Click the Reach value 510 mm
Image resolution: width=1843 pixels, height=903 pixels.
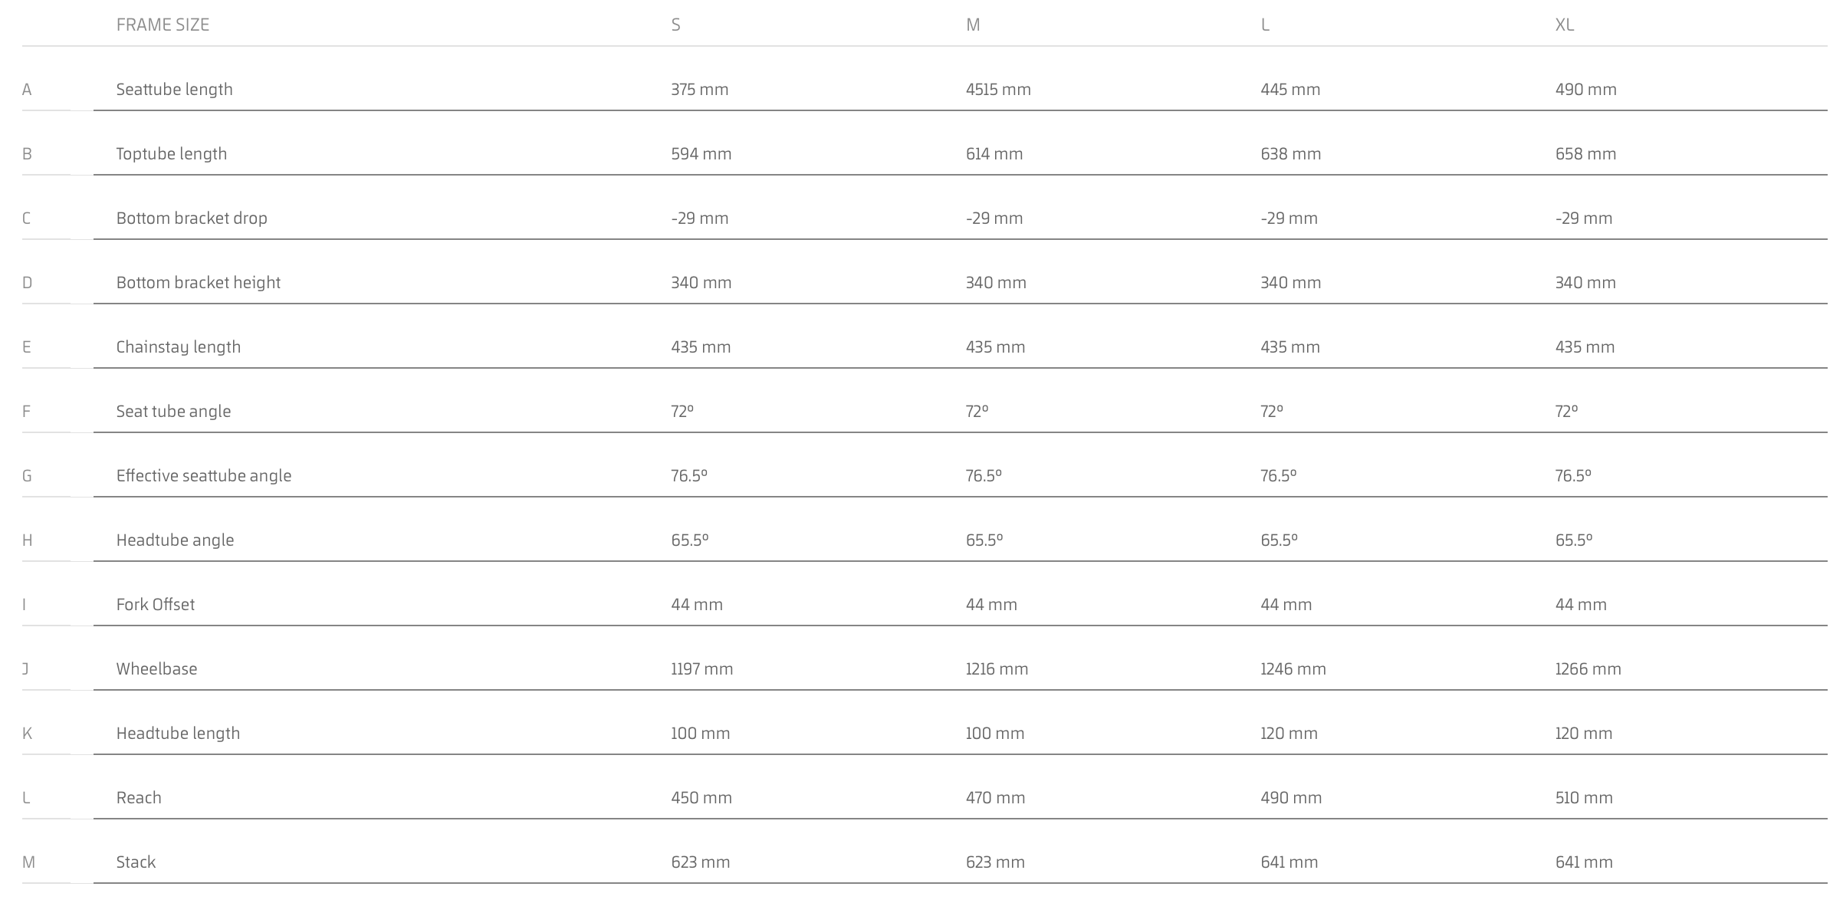(1584, 797)
